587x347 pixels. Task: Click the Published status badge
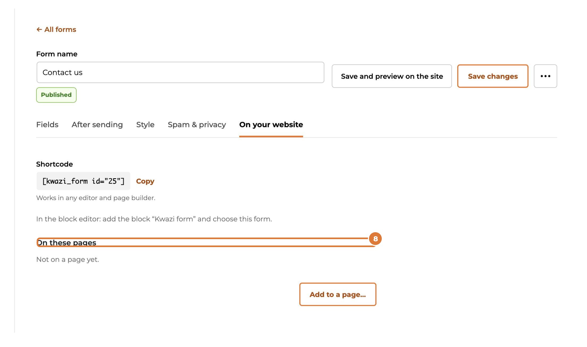click(x=56, y=95)
